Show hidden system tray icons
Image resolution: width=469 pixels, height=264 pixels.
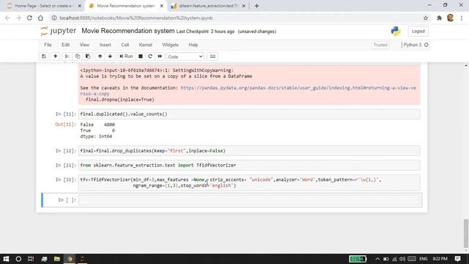pyautogui.click(x=377, y=259)
